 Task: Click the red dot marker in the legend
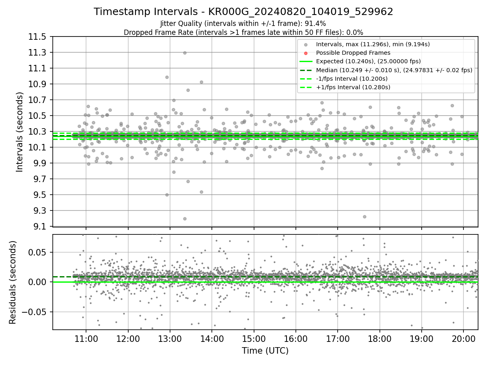306,53
